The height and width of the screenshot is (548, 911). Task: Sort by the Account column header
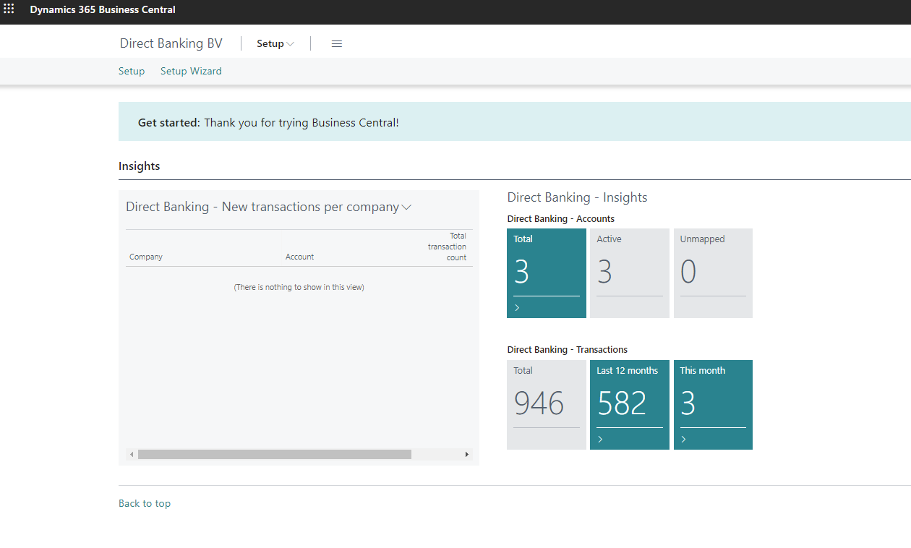(x=299, y=257)
